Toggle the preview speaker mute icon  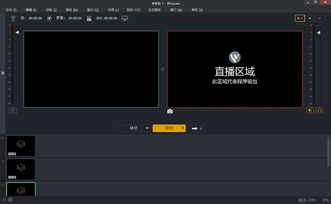point(13,110)
